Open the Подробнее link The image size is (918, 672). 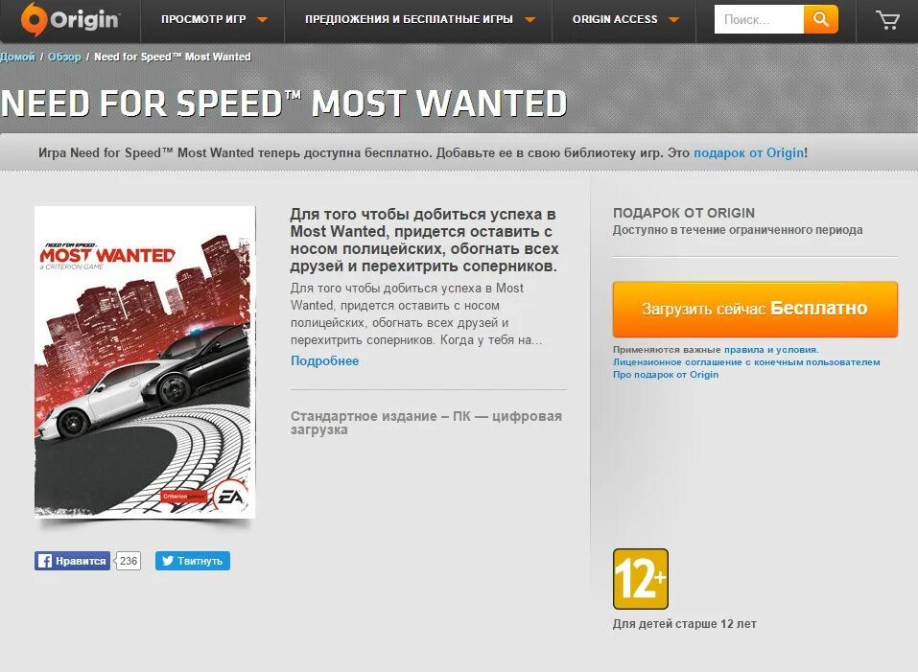click(x=325, y=360)
